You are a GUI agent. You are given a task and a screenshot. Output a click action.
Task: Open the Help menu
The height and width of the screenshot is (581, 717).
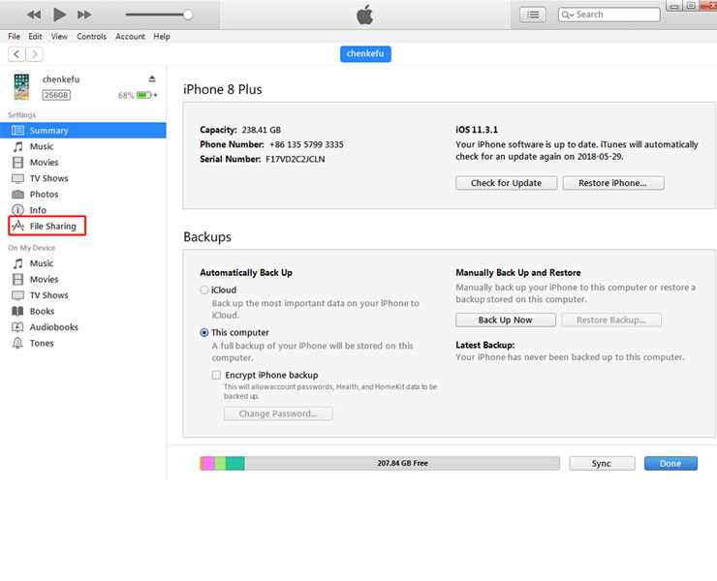point(162,36)
